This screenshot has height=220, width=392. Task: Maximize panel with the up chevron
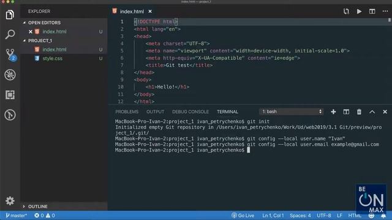coord(372,112)
